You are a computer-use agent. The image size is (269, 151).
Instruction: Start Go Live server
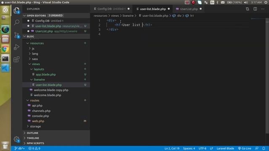[x=245, y=148]
